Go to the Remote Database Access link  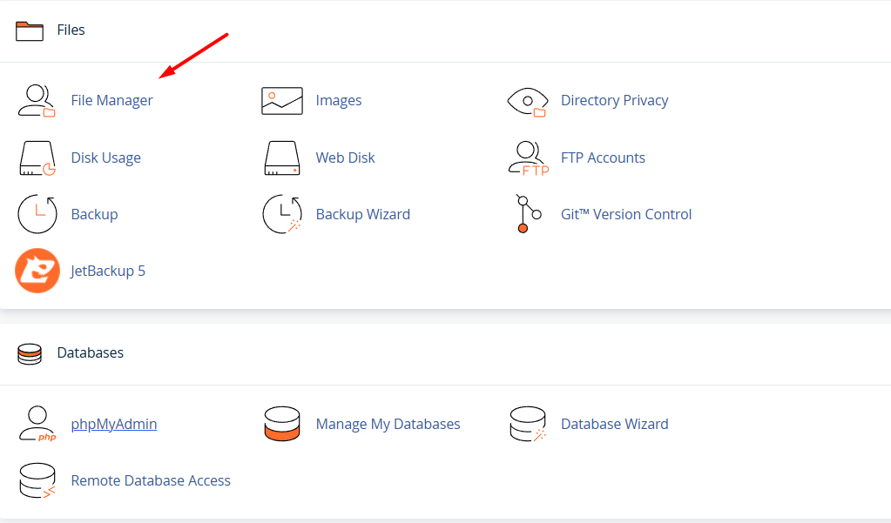coord(151,481)
